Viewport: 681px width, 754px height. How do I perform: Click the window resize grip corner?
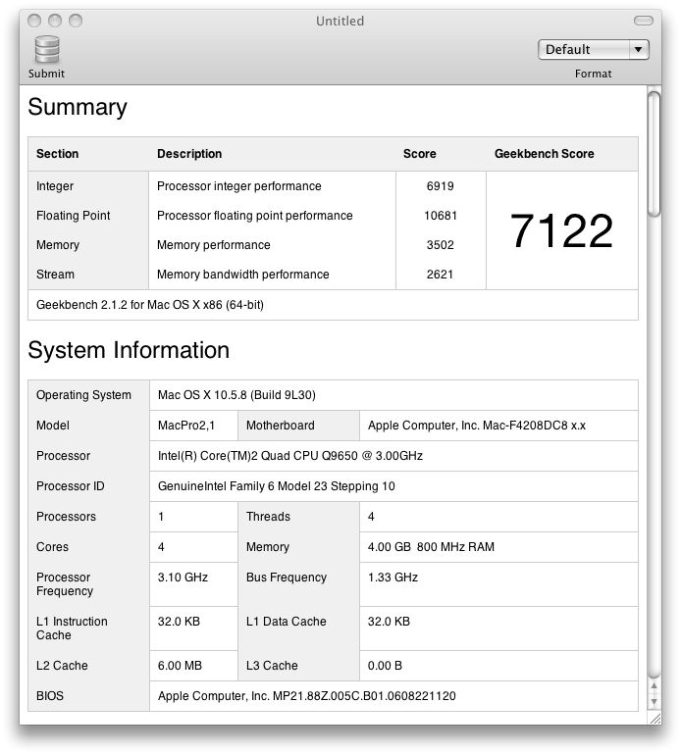[655, 719]
